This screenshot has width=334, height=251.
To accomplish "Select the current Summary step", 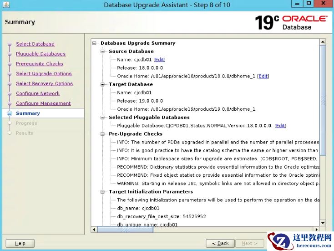I will coord(28,113).
